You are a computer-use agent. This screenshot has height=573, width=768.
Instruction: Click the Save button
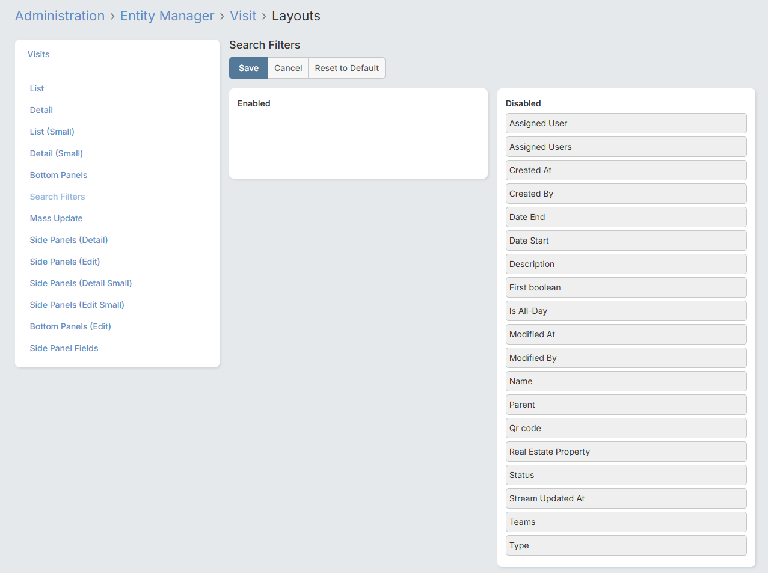[x=248, y=68]
